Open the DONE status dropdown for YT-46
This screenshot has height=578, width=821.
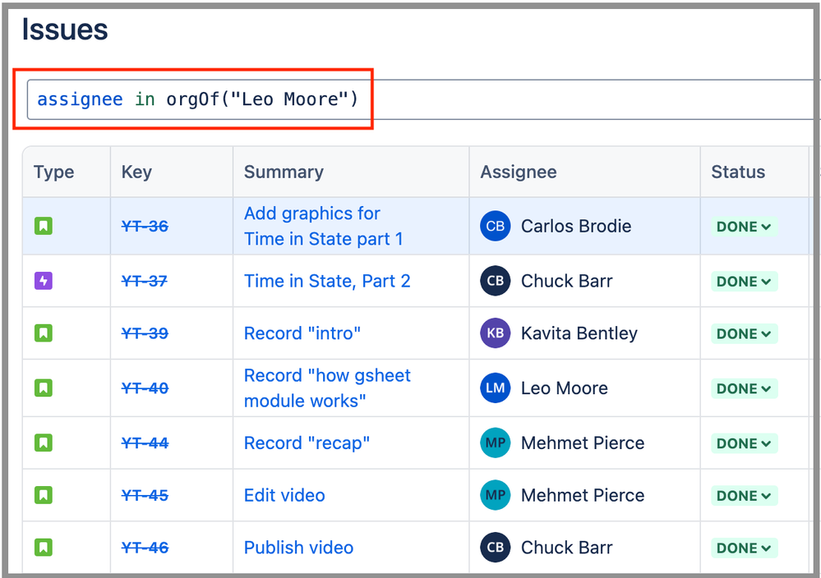(743, 548)
